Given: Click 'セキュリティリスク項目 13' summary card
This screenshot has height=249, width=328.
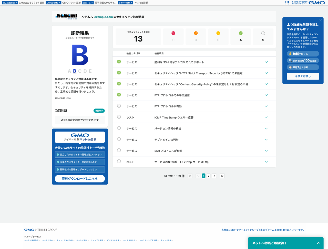Looking at the screenshot, I should point(138,36).
